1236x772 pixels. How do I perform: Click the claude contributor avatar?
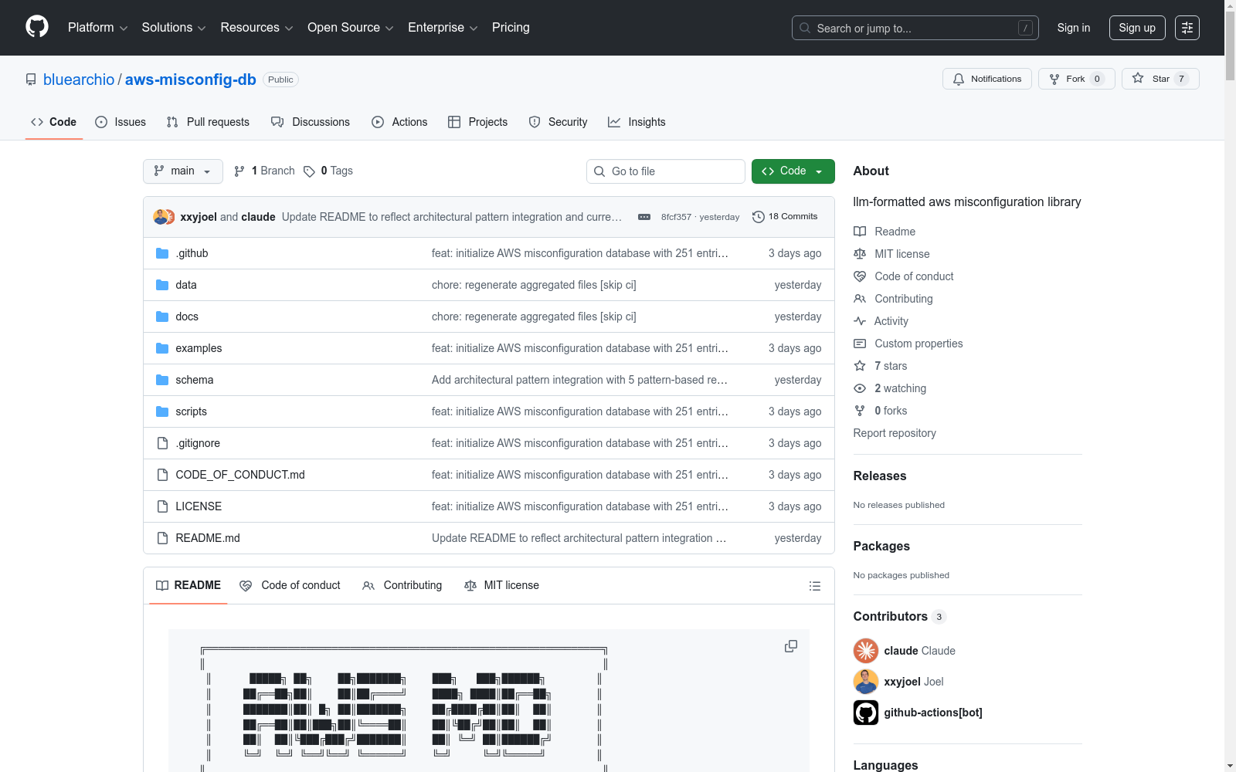866,651
